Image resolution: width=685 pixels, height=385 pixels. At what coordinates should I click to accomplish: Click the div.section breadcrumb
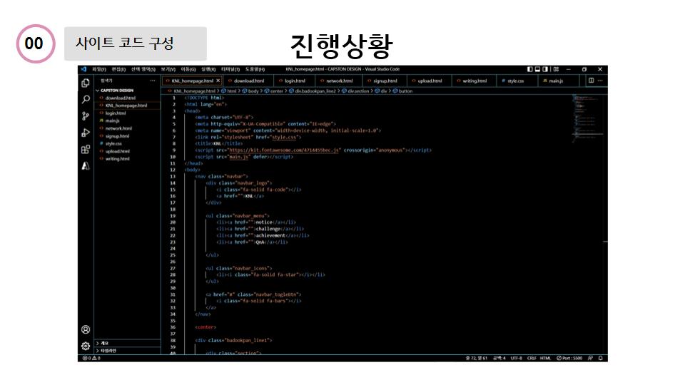click(x=355, y=91)
